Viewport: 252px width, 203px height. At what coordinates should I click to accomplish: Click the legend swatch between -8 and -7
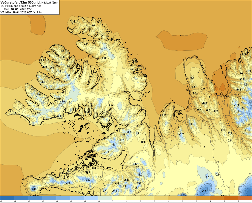7,198
